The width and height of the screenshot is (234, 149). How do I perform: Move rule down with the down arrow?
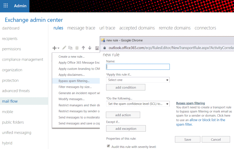point(90,48)
